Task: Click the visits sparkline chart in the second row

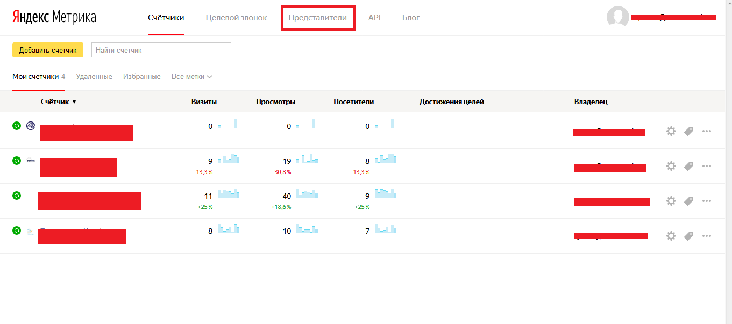Action: point(229,159)
